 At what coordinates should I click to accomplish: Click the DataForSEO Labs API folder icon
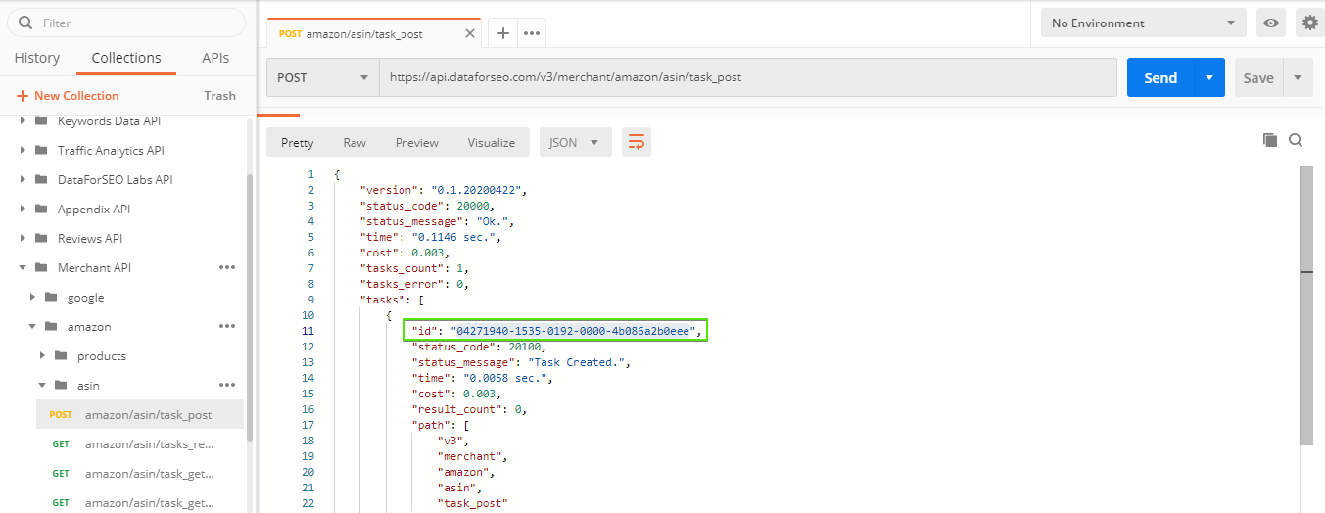40,180
